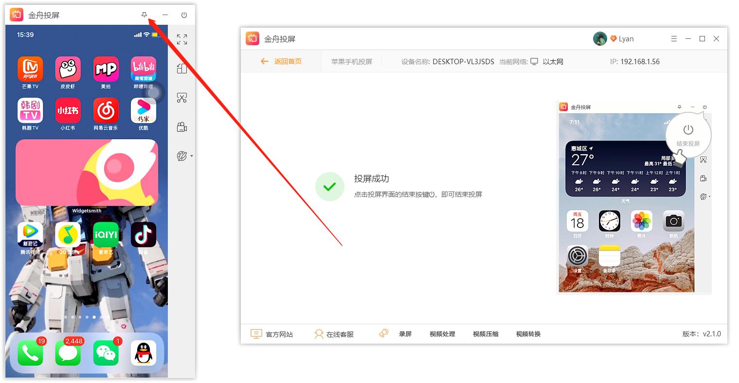Click the 金舟投屏 app logo icon
The image size is (739, 383).
(x=252, y=38)
